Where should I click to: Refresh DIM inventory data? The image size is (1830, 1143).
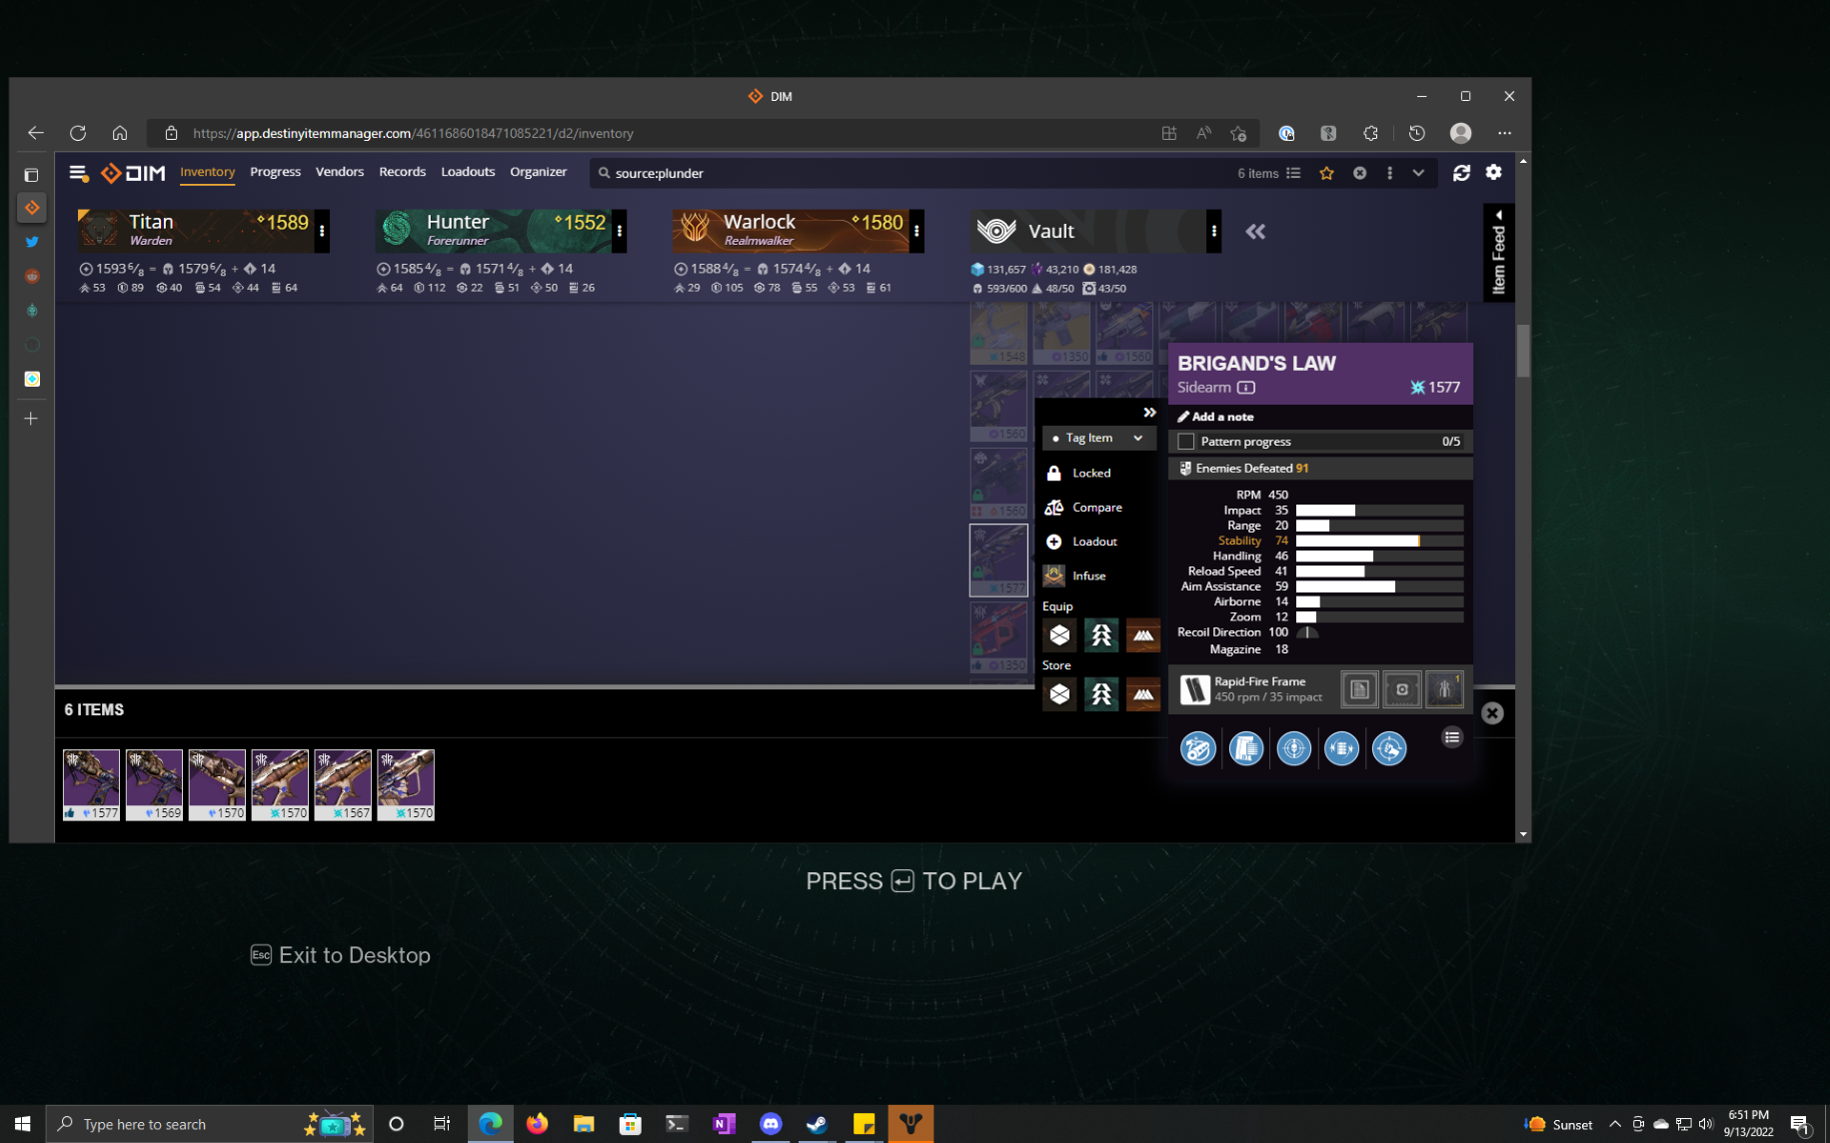[x=1461, y=173]
